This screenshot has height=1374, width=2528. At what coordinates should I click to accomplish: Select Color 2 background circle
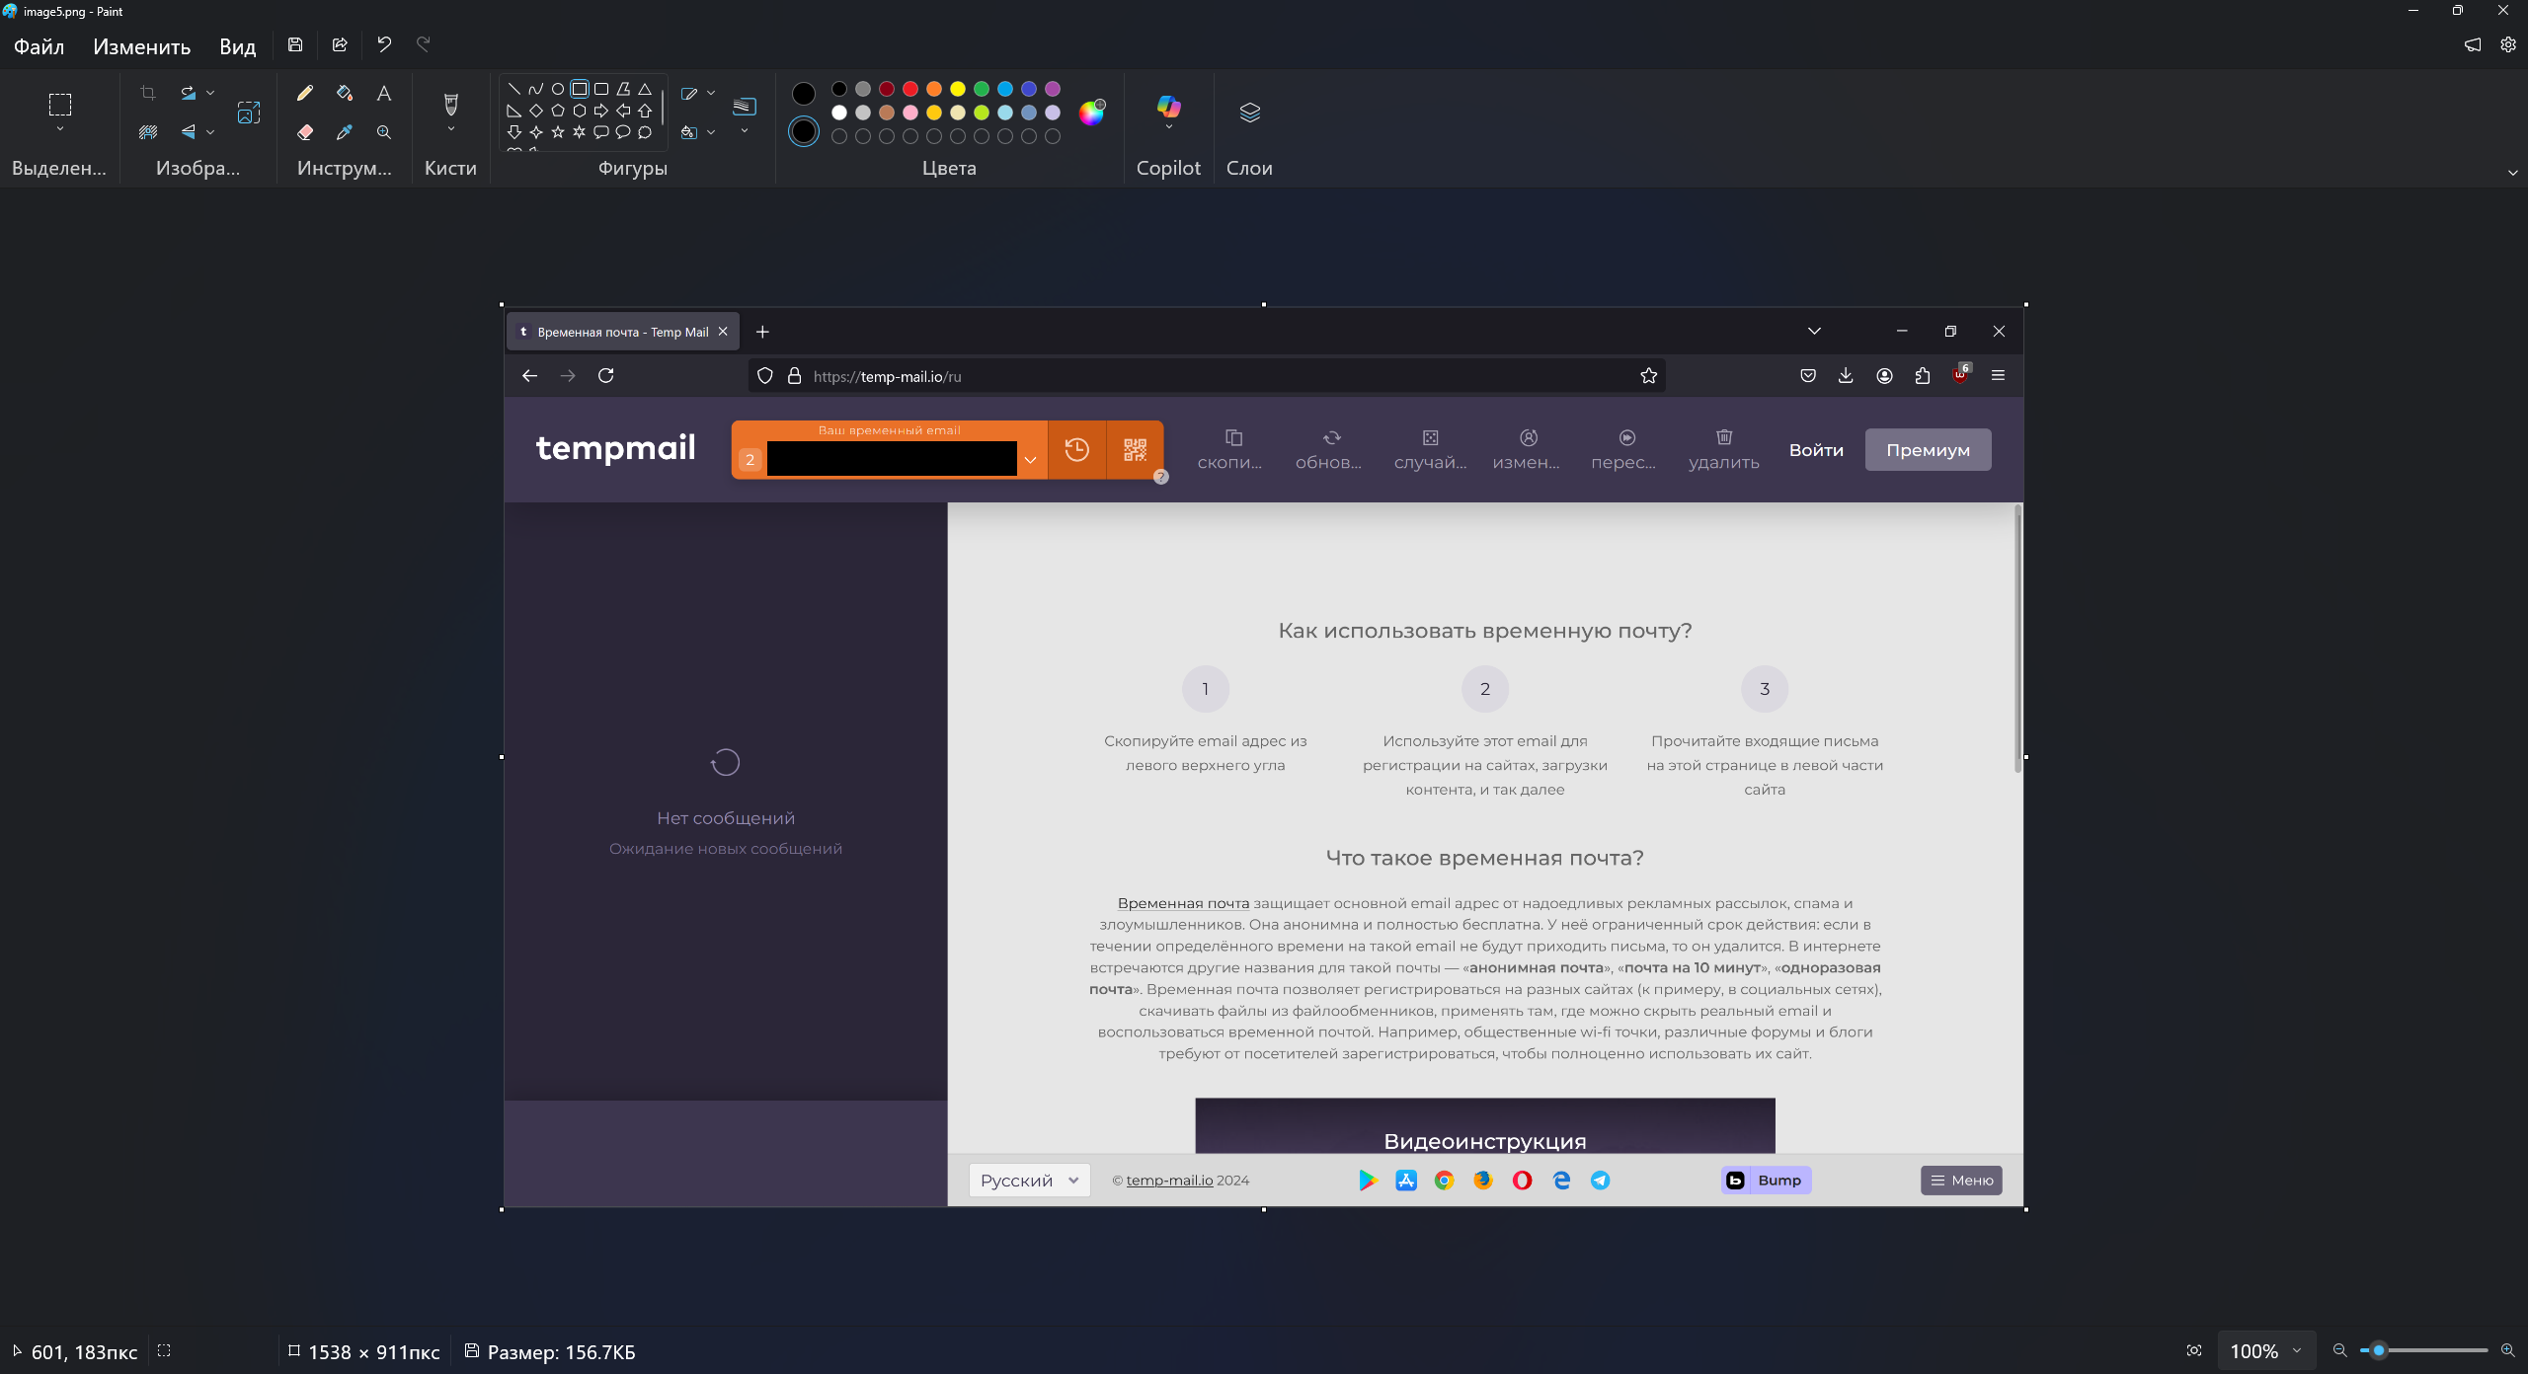[x=804, y=131]
